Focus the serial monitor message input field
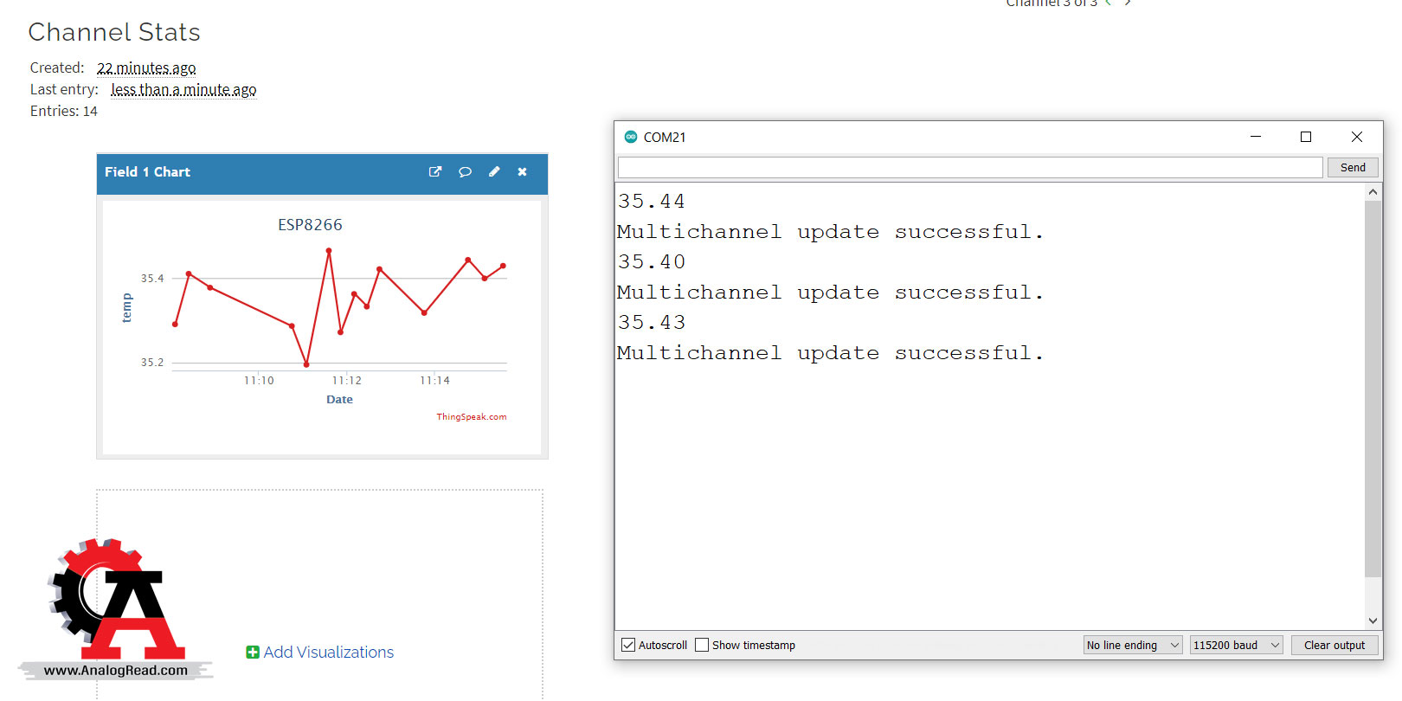 (970, 167)
